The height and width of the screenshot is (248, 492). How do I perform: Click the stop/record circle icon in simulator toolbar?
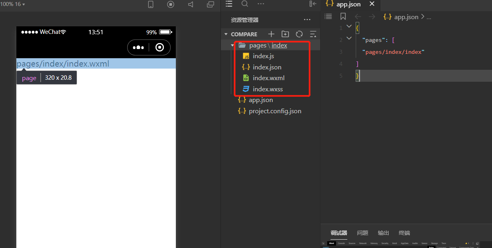tap(171, 4)
